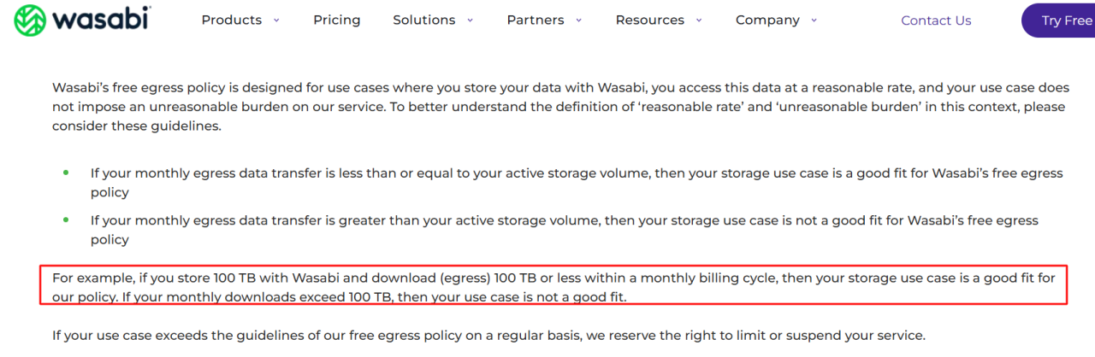Screen dimensions: 1095x357
Task: Expand the chevron next to Solutions
Action: pyautogui.click(x=470, y=20)
